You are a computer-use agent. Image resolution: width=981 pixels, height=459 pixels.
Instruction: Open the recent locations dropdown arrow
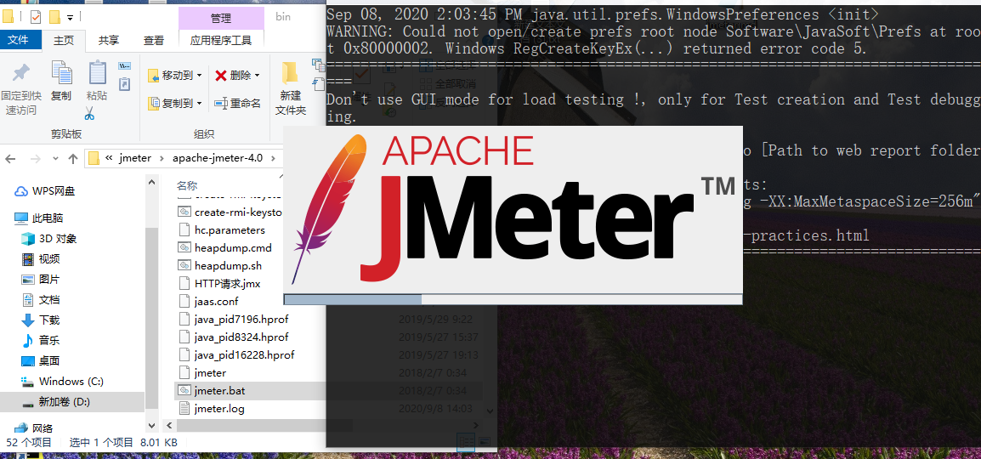(x=55, y=159)
